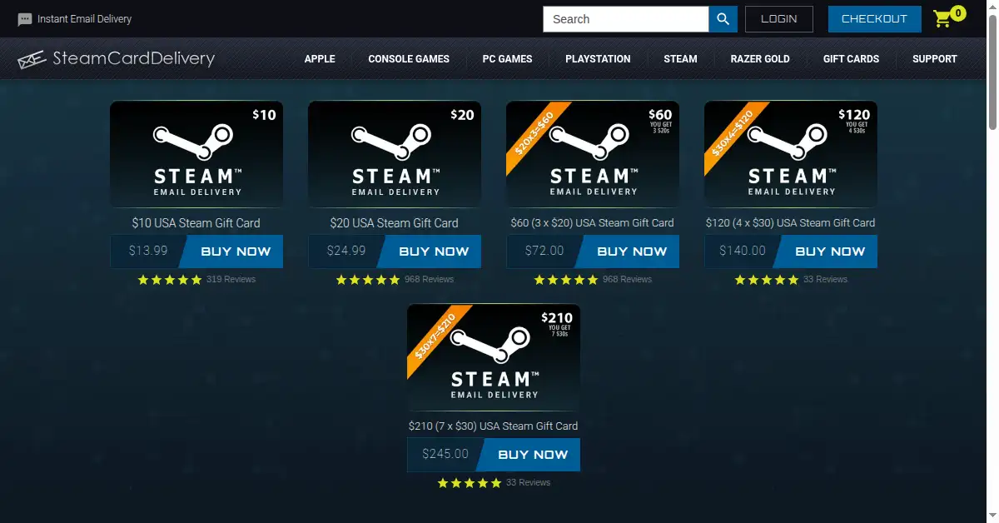Open 33 Reviews under the $210 card
This screenshot has height=523, width=999.
528,483
